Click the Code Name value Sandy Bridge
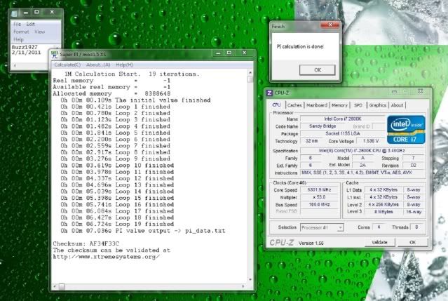This screenshot has height=301, width=448. click(x=323, y=126)
